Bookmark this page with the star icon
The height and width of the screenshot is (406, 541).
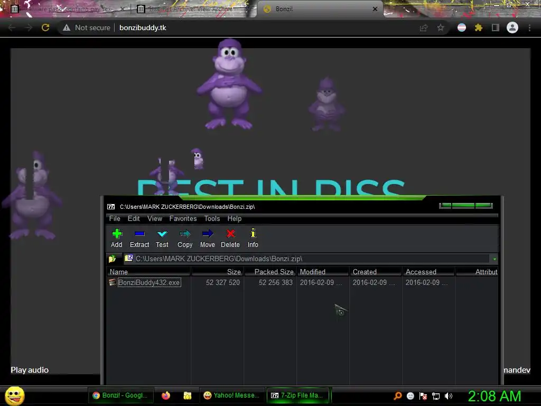(x=441, y=27)
